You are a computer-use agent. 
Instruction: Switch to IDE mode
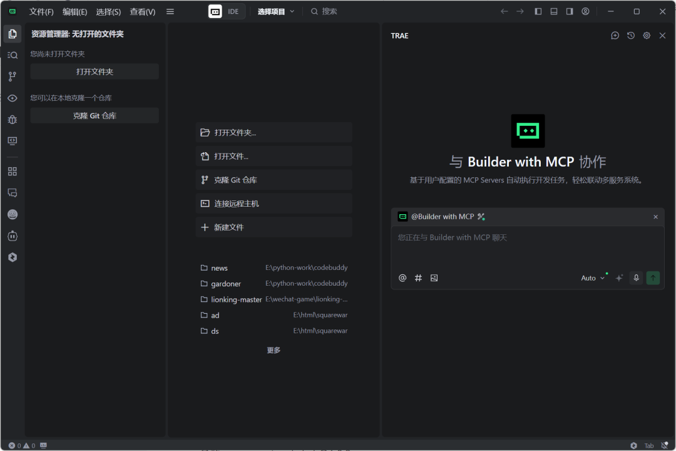pyautogui.click(x=233, y=12)
